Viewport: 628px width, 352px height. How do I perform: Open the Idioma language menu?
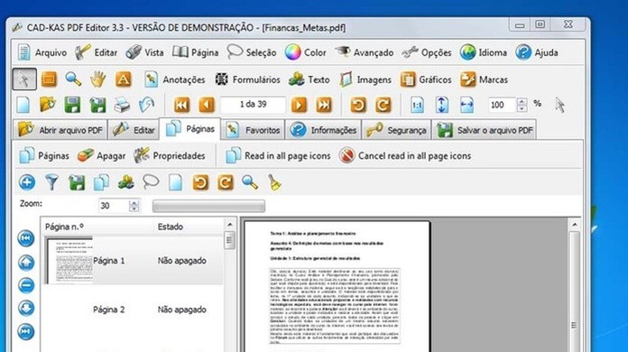pyautogui.click(x=484, y=52)
